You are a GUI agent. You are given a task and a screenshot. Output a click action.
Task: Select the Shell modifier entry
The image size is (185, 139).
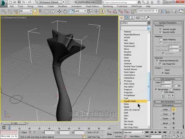tap(126, 113)
